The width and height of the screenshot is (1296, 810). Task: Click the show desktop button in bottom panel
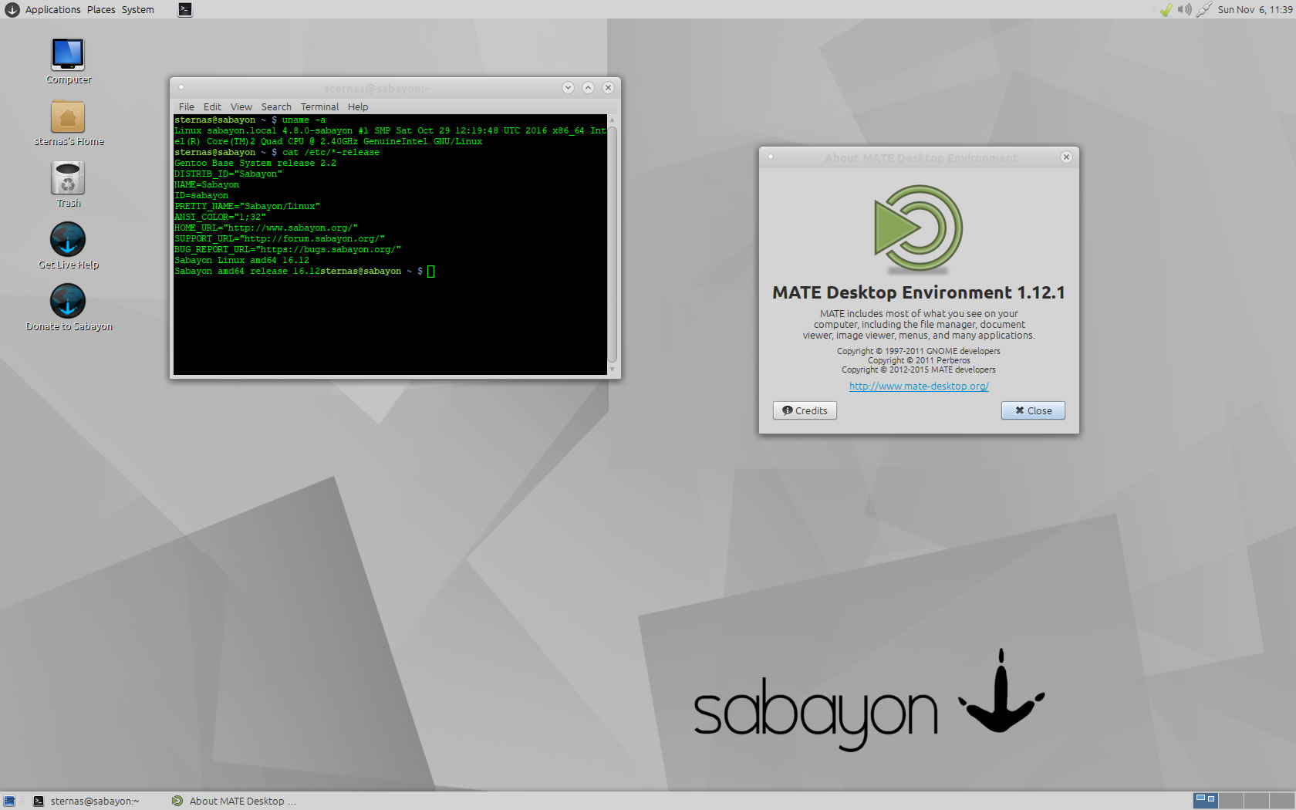coord(9,801)
